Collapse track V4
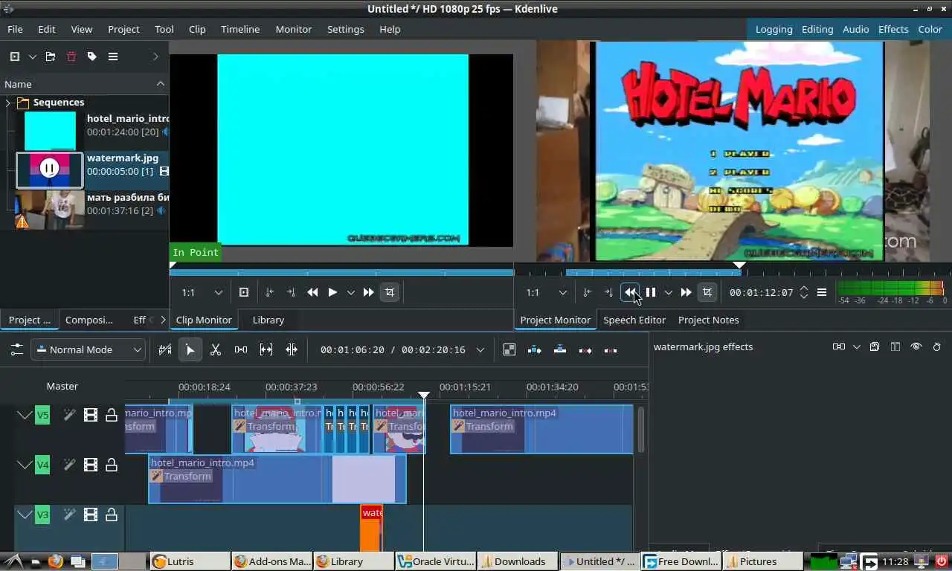 [25, 465]
